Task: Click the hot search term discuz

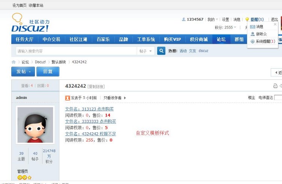Action: coord(203,51)
